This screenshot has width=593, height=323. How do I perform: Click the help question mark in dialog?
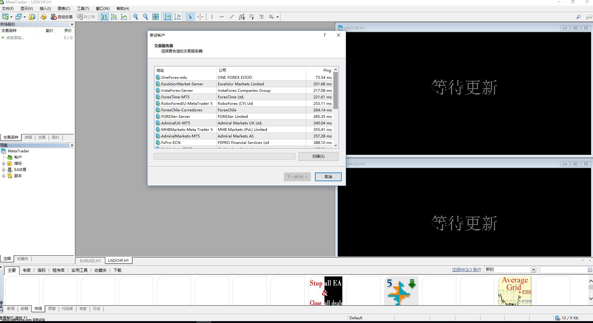pos(325,35)
